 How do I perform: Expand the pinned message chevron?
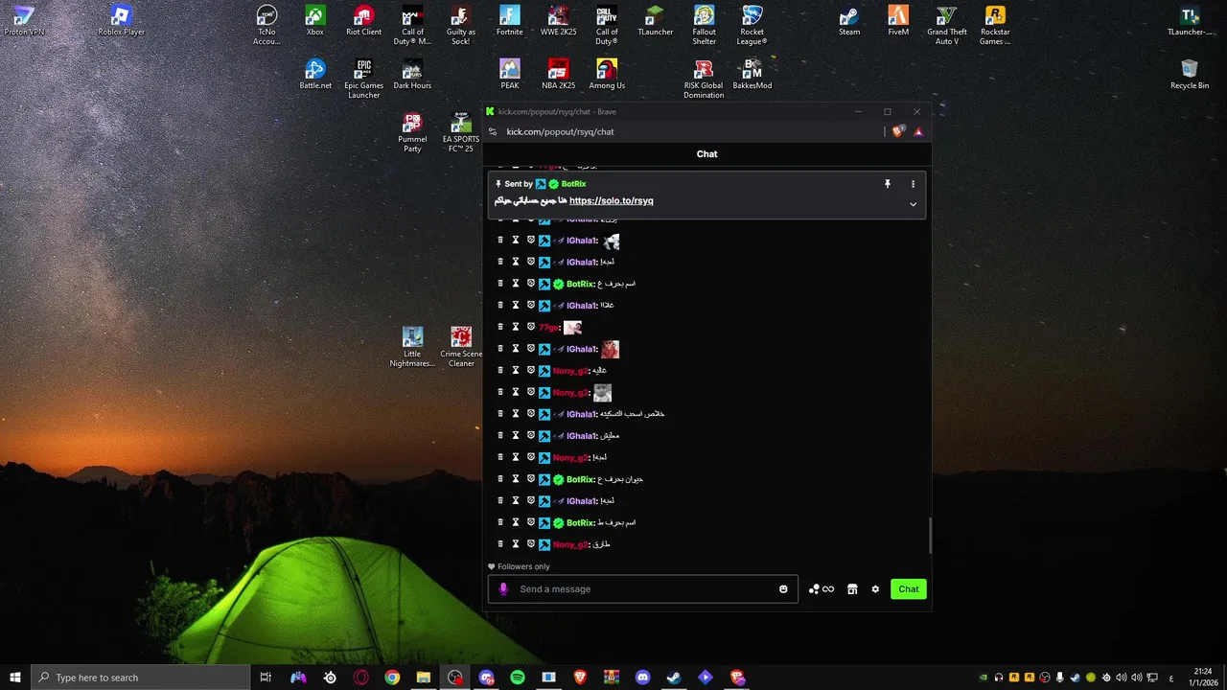913,204
